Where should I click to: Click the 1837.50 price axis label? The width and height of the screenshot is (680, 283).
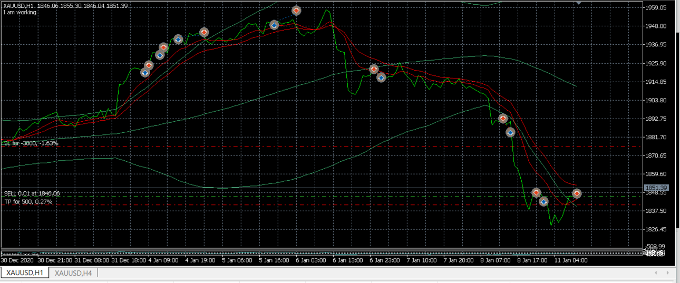(656, 211)
